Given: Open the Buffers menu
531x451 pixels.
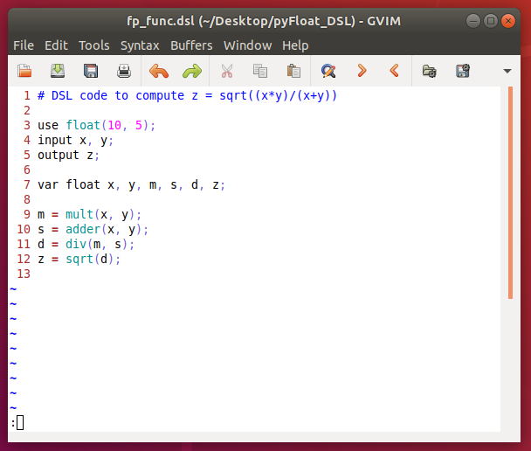Looking at the screenshot, I should click(191, 45).
